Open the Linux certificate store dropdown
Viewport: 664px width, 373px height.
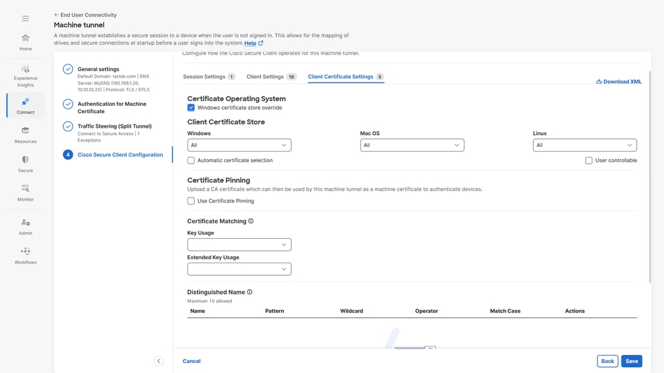(585, 145)
